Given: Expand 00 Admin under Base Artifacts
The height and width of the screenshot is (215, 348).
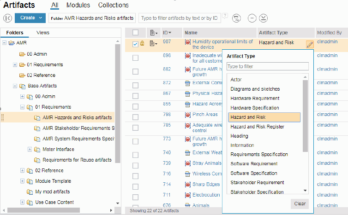Looking at the screenshot, I should (x=22, y=97).
